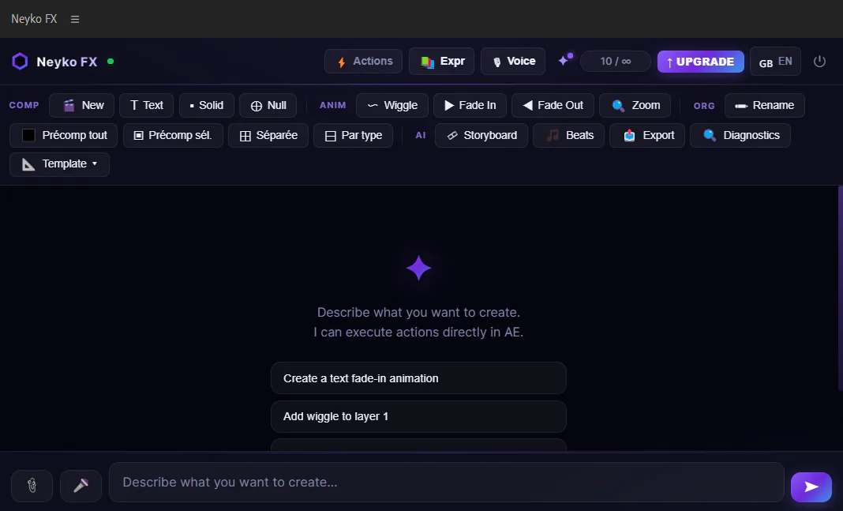Click Précomp sél. button
This screenshot has height=511, width=843.
coord(173,136)
